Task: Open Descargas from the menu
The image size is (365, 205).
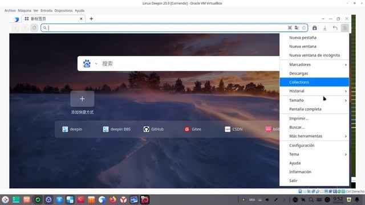Action: coord(314,73)
